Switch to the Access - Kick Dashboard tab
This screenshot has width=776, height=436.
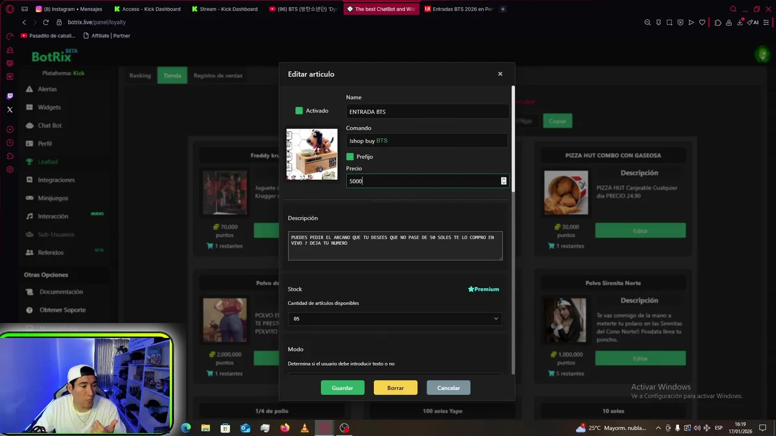pos(148,9)
